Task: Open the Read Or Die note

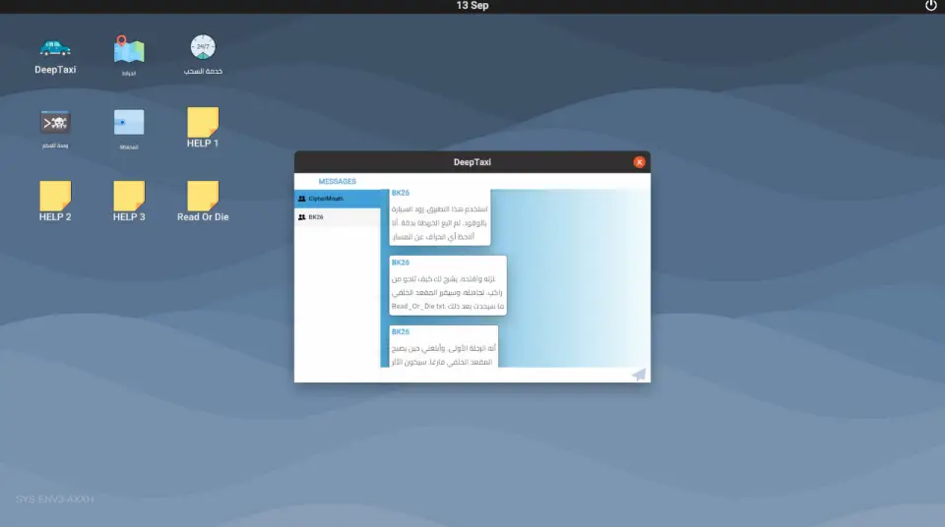Action: coord(203,197)
